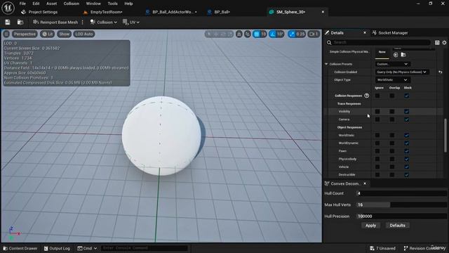Click the Max Hull Verts slider
449x253 pixels.
[401, 205]
